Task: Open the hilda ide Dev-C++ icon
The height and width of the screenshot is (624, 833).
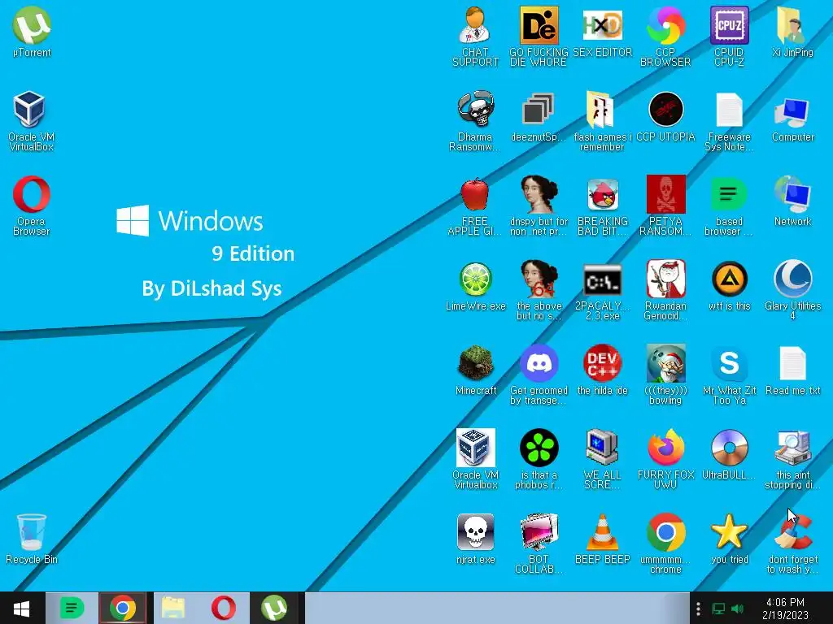Action: click(603, 363)
